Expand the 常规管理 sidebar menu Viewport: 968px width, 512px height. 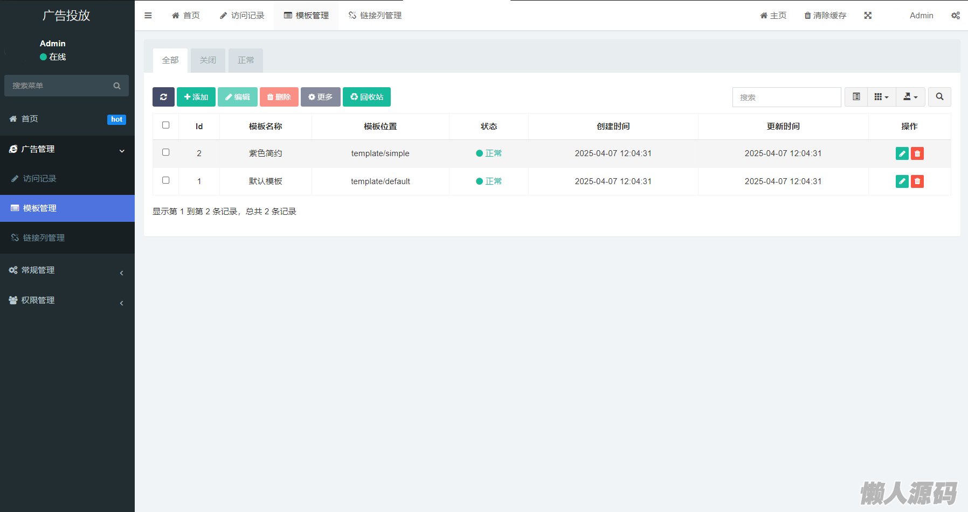[x=67, y=270]
